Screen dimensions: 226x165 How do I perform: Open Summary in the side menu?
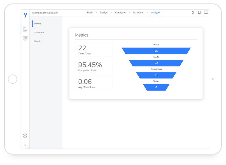tap(39, 32)
